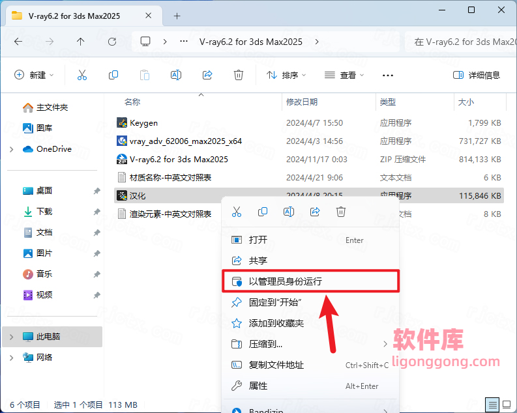The width and height of the screenshot is (517, 413).
Task: Open a new tab with plus button
Action: tap(177, 16)
